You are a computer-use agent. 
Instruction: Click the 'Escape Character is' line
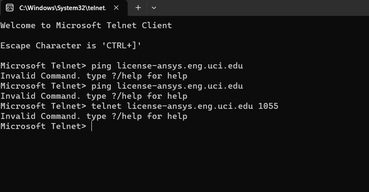(48, 45)
